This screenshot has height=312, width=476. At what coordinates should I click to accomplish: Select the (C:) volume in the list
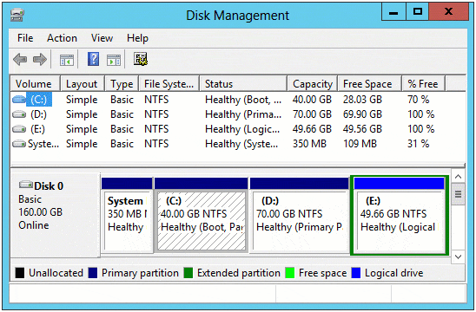tap(39, 100)
